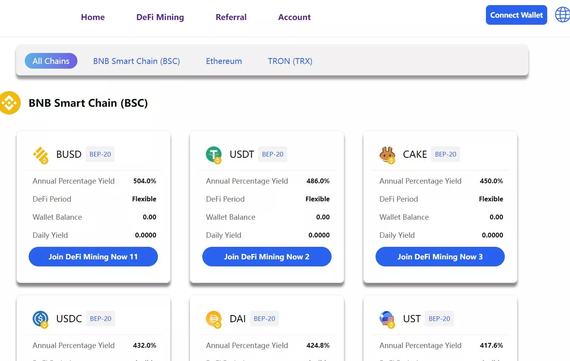This screenshot has width=570, height=361.
Task: Click the BNB Smart Chain section logo
Action: tap(10, 103)
